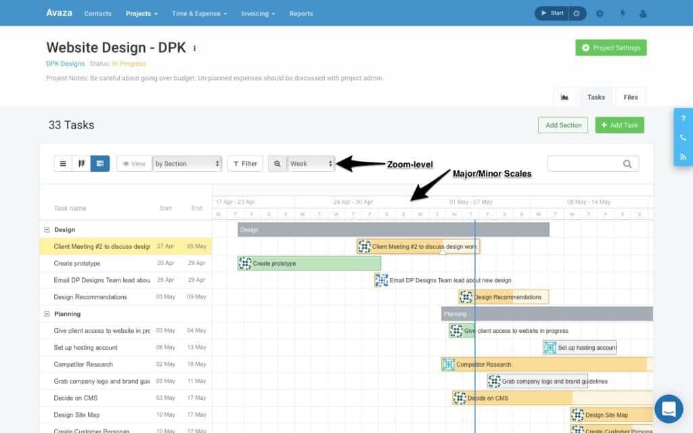Click the zoom magnifier icon
Screen dimensions: 693x433
pyautogui.click(x=277, y=163)
